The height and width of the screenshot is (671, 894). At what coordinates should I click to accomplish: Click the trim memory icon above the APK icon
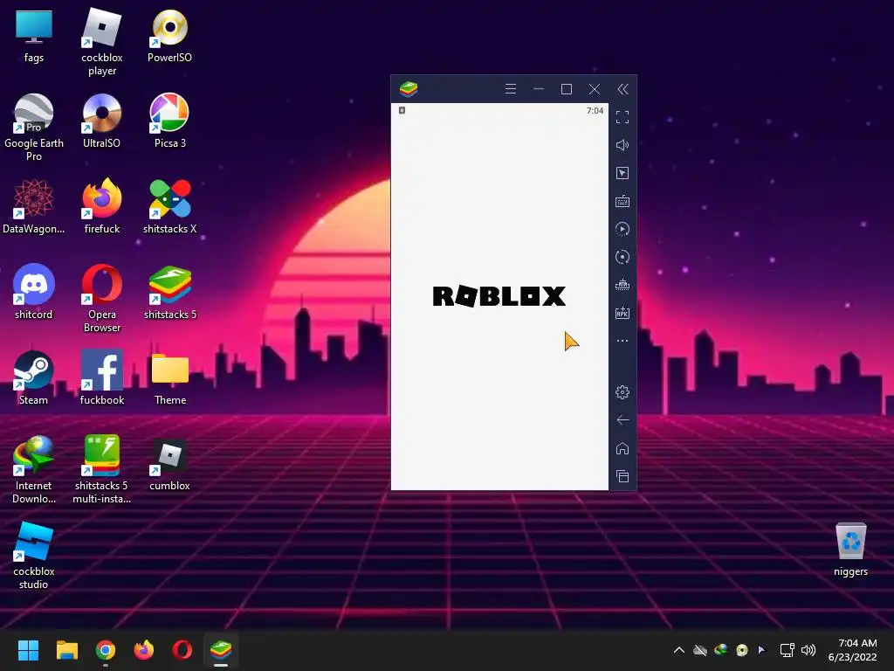click(622, 285)
